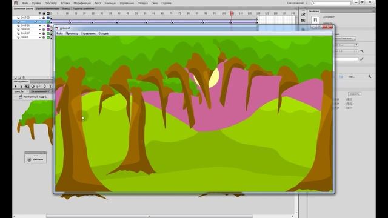
Task: Click the delete layer trash icon below layers
Action: [x=24, y=78]
